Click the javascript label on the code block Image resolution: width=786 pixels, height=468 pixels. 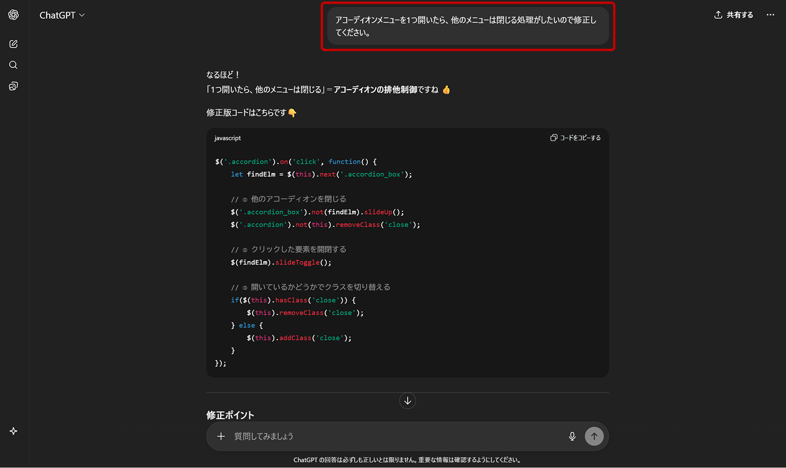(227, 138)
